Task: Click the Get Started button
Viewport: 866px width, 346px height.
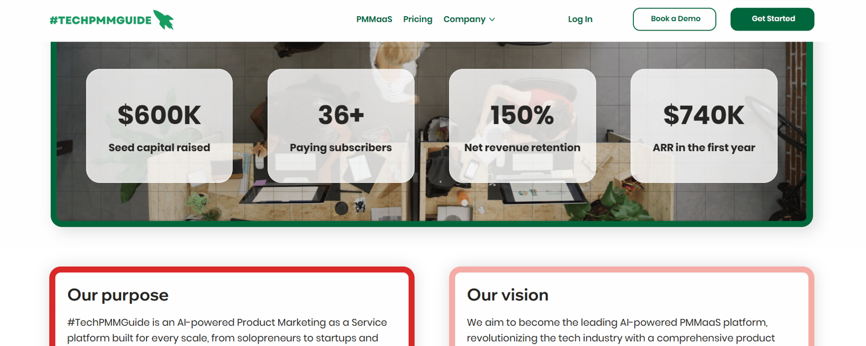Action: pos(772,19)
